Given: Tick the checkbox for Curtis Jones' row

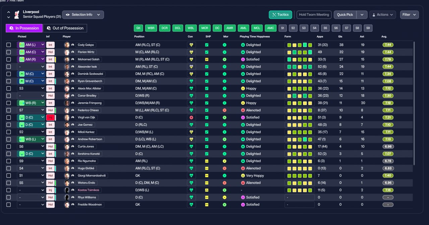Looking at the screenshot, I should 9,146.
